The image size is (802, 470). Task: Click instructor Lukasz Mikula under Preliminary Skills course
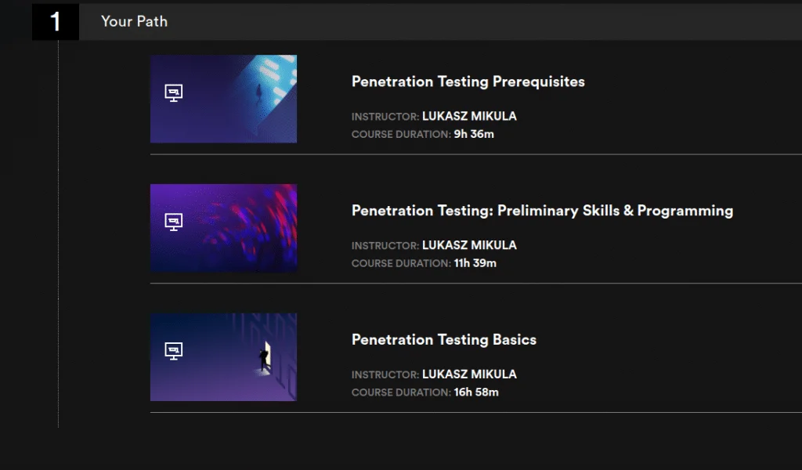(469, 245)
